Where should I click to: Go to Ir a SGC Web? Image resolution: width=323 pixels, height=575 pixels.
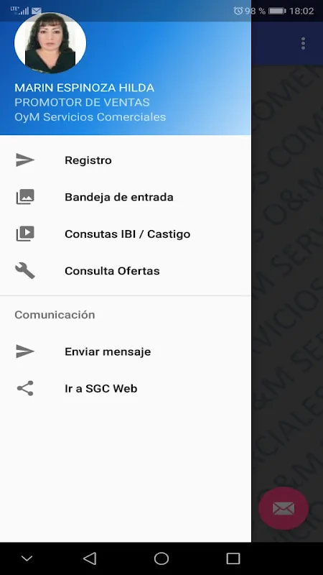(126, 388)
